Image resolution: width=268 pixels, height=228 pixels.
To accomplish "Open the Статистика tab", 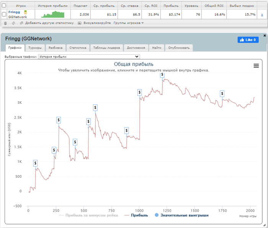I will [x=78, y=48].
